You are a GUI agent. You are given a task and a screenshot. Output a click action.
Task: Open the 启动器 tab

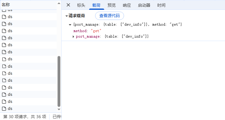coord(144,5)
